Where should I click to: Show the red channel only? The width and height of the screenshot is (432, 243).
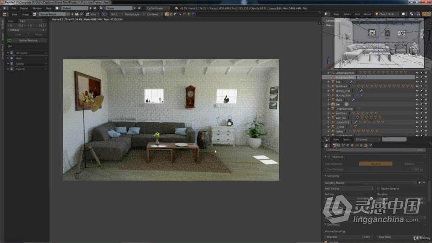click(x=184, y=14)
